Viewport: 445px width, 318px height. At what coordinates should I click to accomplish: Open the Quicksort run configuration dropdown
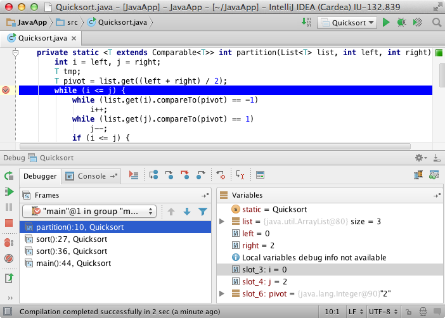pos(347,22)
